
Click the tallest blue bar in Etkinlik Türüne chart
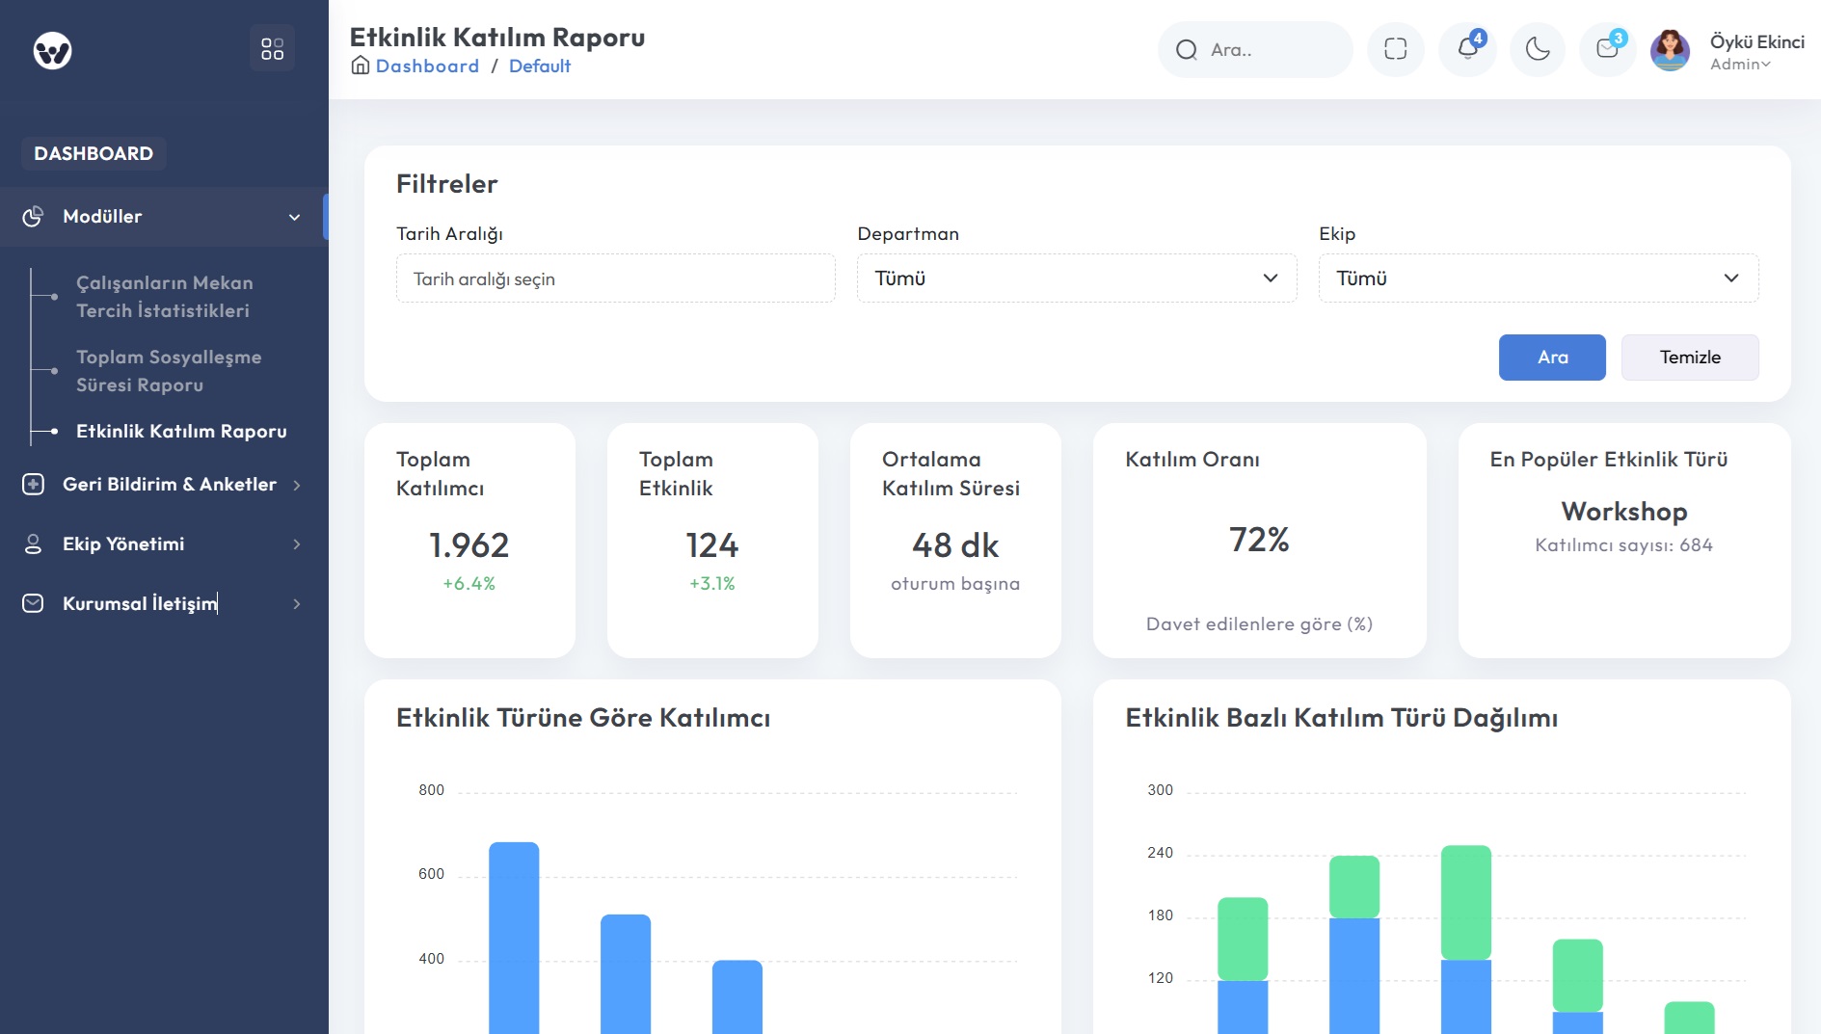click(514, 938)
